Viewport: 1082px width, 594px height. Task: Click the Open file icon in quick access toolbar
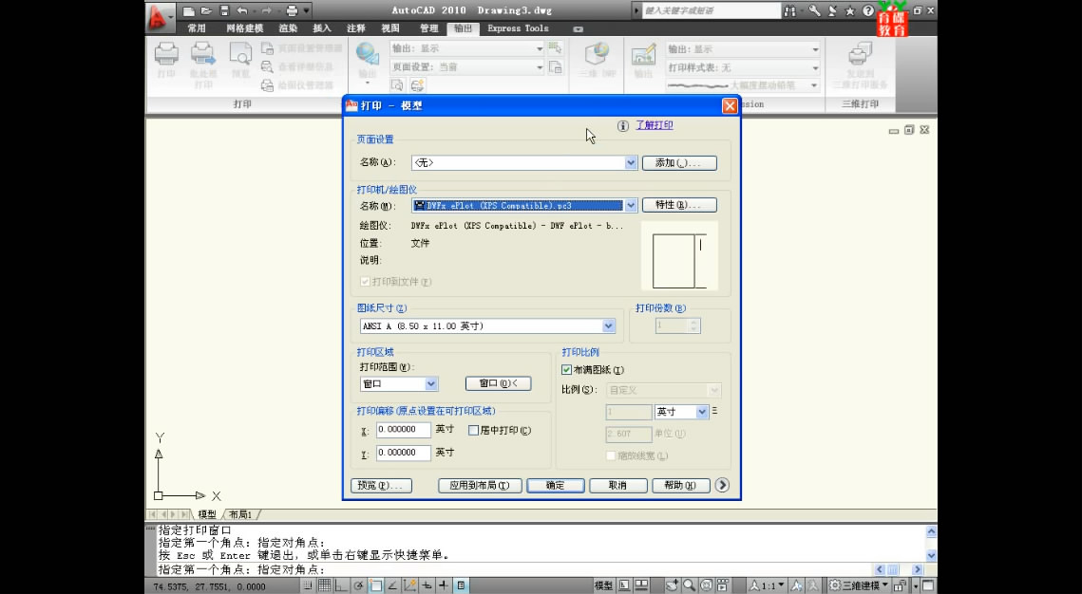[x=206, y=10]
